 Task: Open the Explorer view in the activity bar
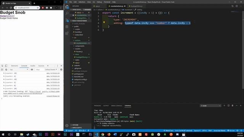pyautogui.click(x=67, y=7)
